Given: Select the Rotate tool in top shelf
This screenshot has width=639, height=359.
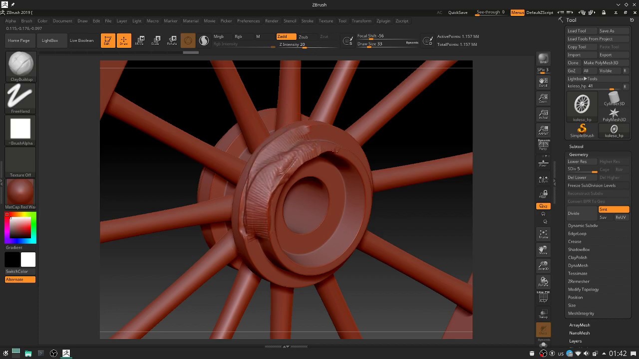Looking at the screenshot, I should (x=172, y=40).
